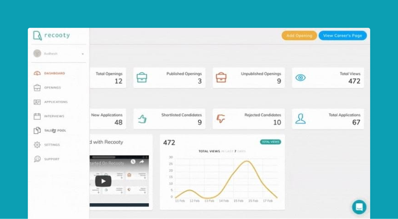Click the TOTAL VIEWS badge on the chart
Image resolution: width=398 pixels, height=219 pixels.
pos(271,142)
